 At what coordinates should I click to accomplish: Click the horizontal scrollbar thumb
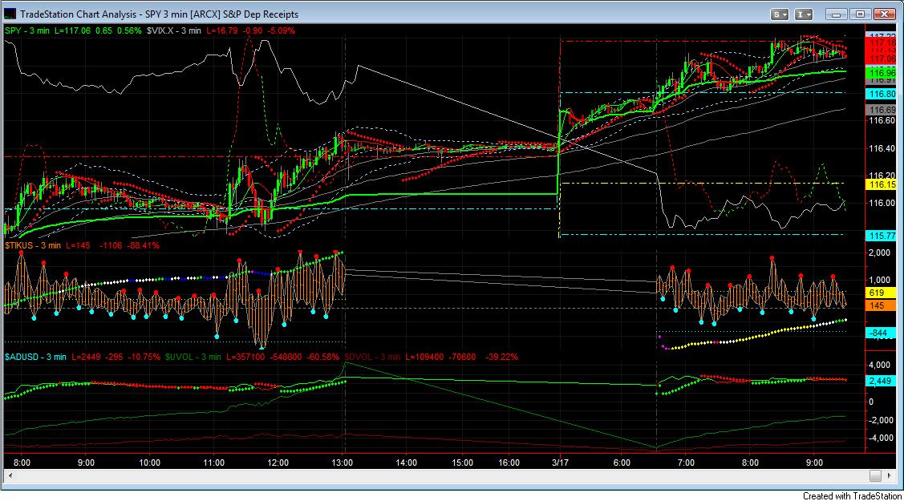click(875, 475)
